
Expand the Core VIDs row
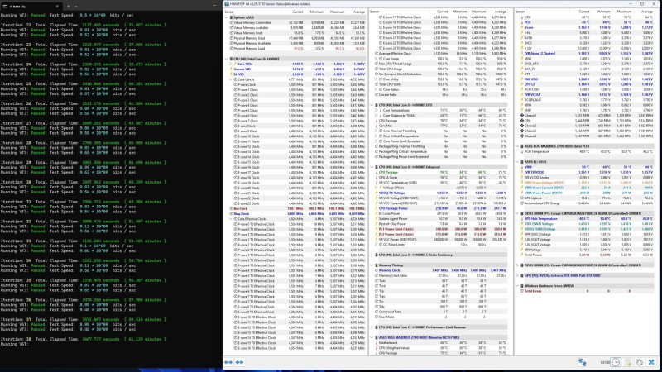click(231, 64)
